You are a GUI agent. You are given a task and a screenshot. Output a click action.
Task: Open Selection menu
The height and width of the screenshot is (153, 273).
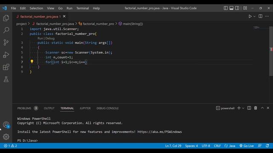tap(36, 8)
